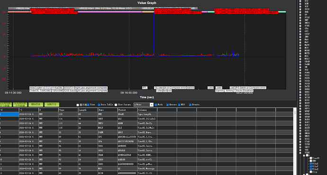The height and width of the screenshot is (175, 327).
Task: Enable the Show Params checkbox
Action: [116, 105]
